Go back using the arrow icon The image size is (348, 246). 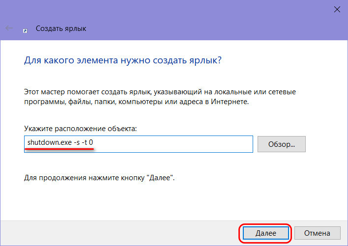9,28
